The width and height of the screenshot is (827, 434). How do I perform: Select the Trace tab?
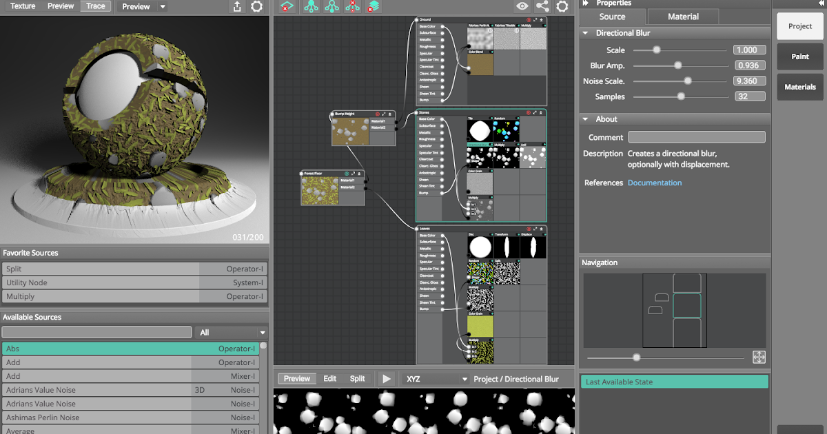point(96,6)
